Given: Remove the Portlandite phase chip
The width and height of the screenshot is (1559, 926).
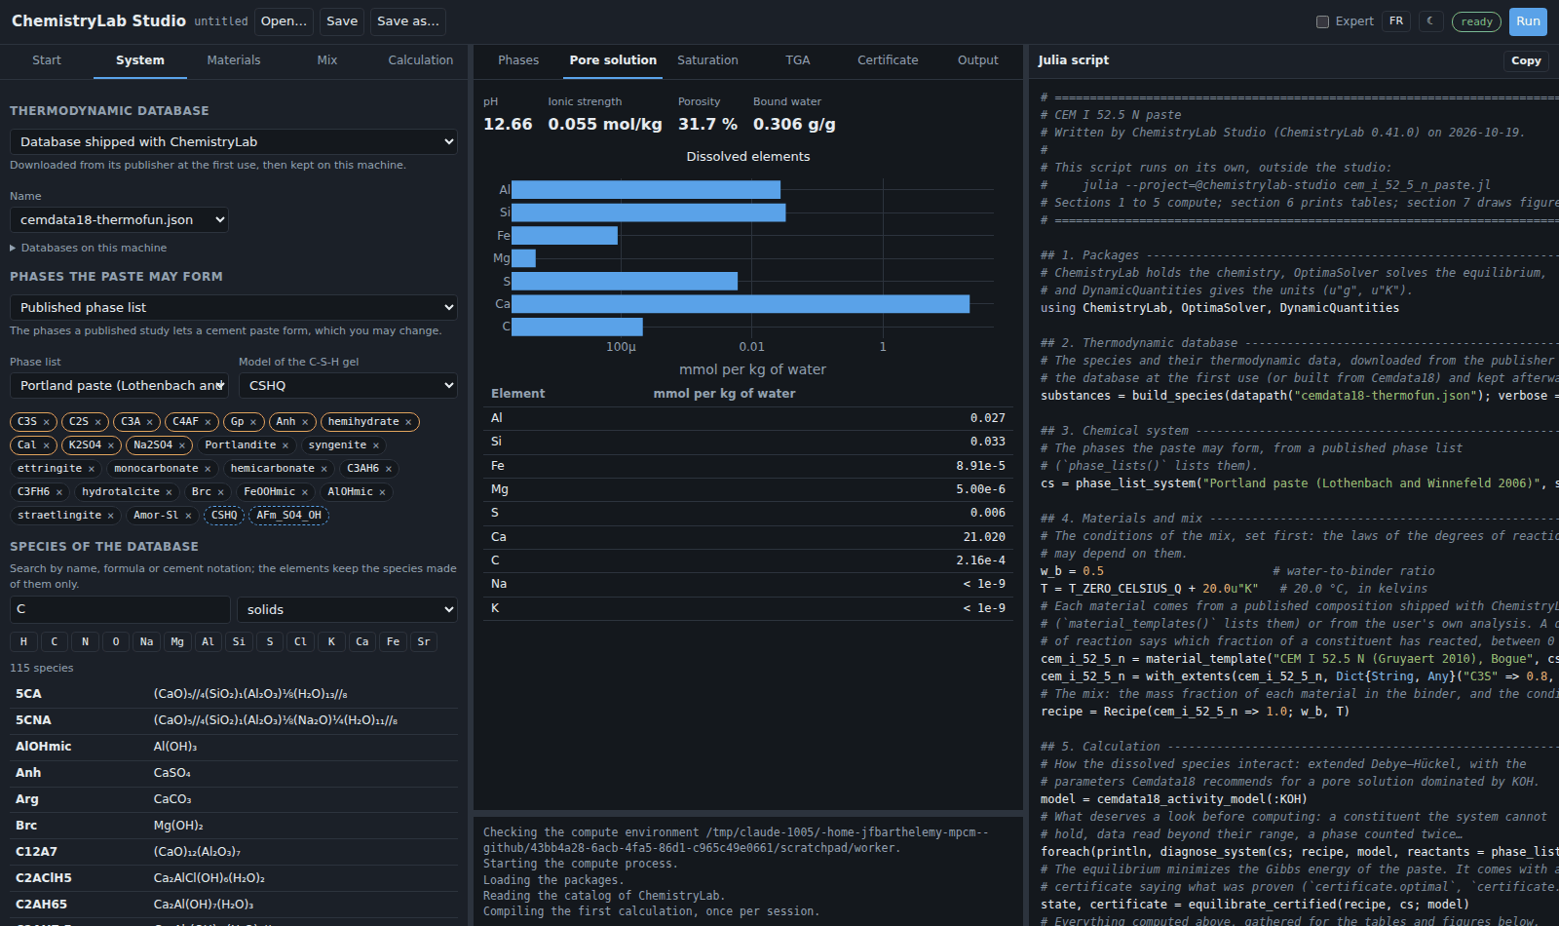Looking at the screenshot, I should pyautogui.click(x=285, y=445).
